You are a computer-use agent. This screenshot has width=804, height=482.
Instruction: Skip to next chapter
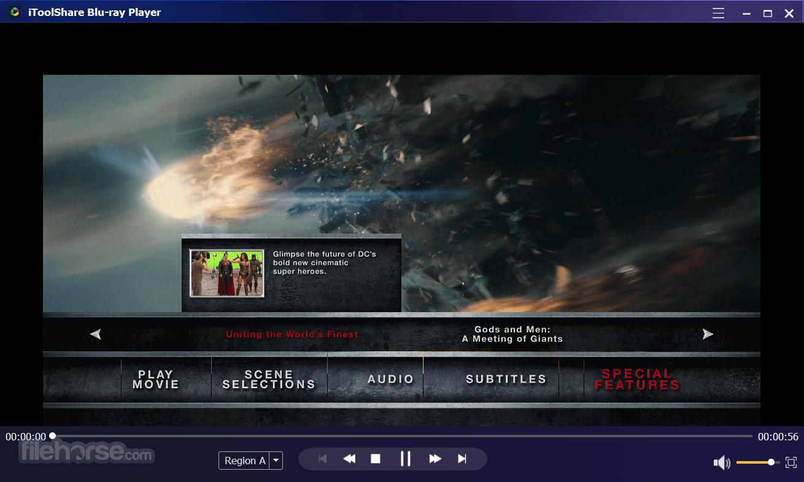tap(462, 459)
